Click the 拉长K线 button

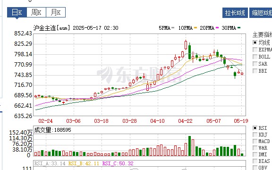pyautogui.click(x=235, y=13)
